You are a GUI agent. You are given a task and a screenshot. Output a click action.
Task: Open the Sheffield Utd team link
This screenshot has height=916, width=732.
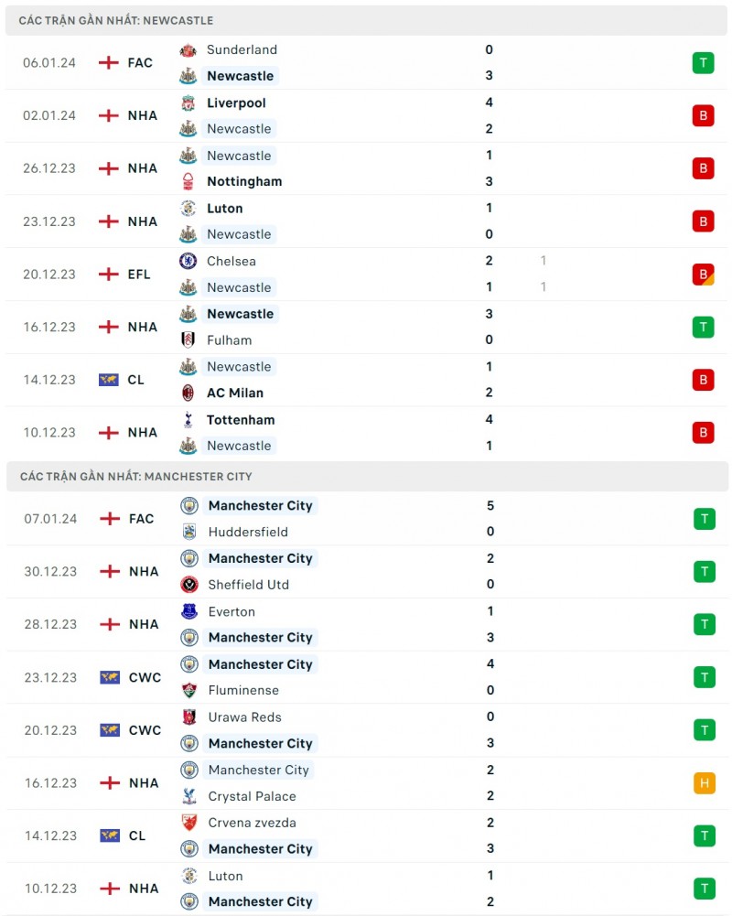click(248, 585)
